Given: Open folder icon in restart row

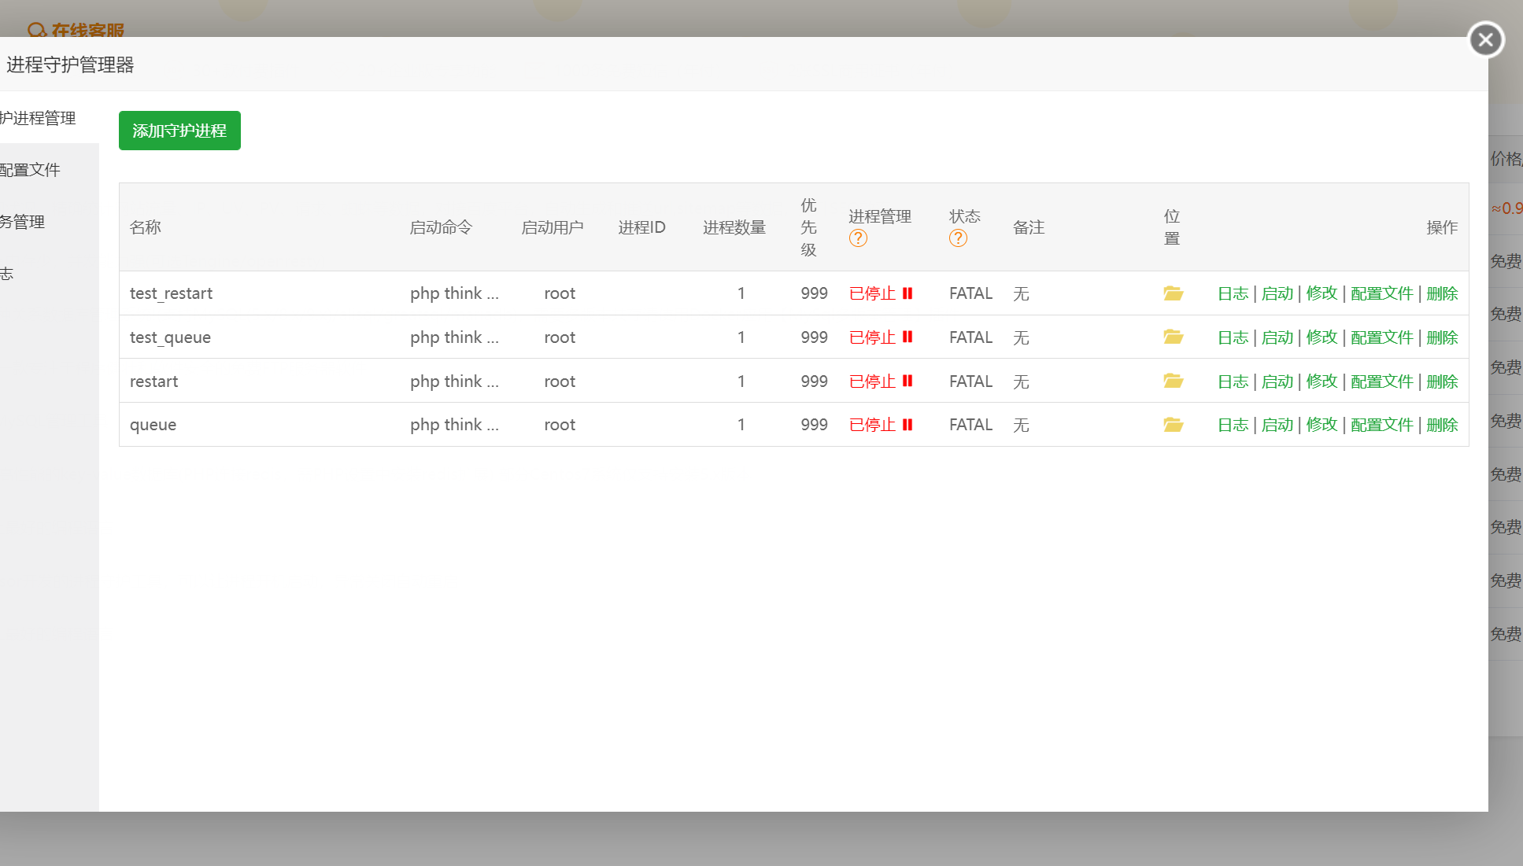Looking at the screenshot, I should (1173, 381).
